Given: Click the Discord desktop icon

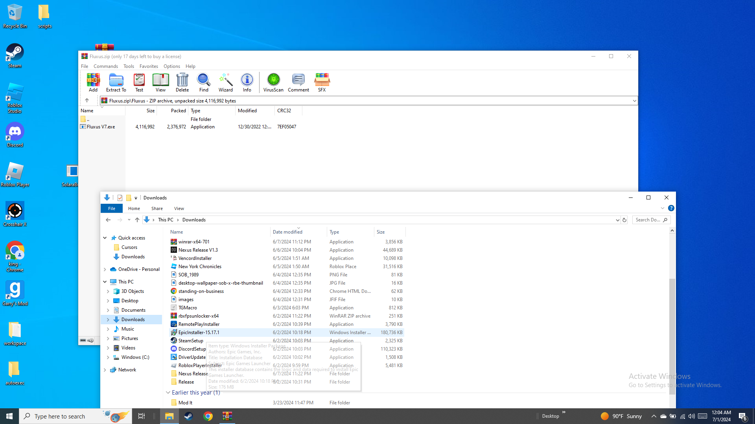Looking at the screenshot, I should pyautogui.click(x=15, y=135).
